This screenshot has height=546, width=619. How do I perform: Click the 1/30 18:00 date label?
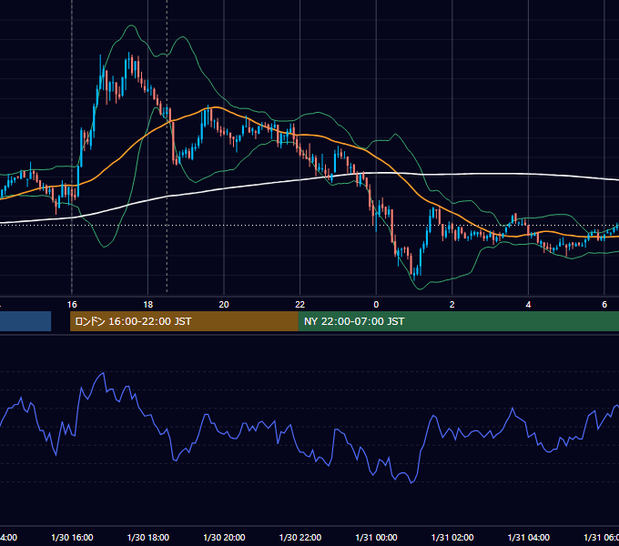tap(148, 537)
